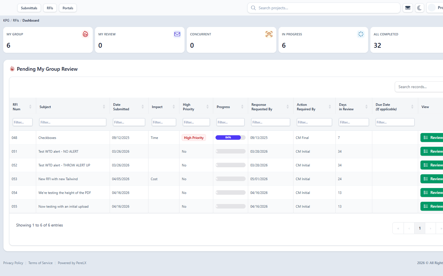
Task: Sort by Subject column arrows
Action: click(104, 107)
